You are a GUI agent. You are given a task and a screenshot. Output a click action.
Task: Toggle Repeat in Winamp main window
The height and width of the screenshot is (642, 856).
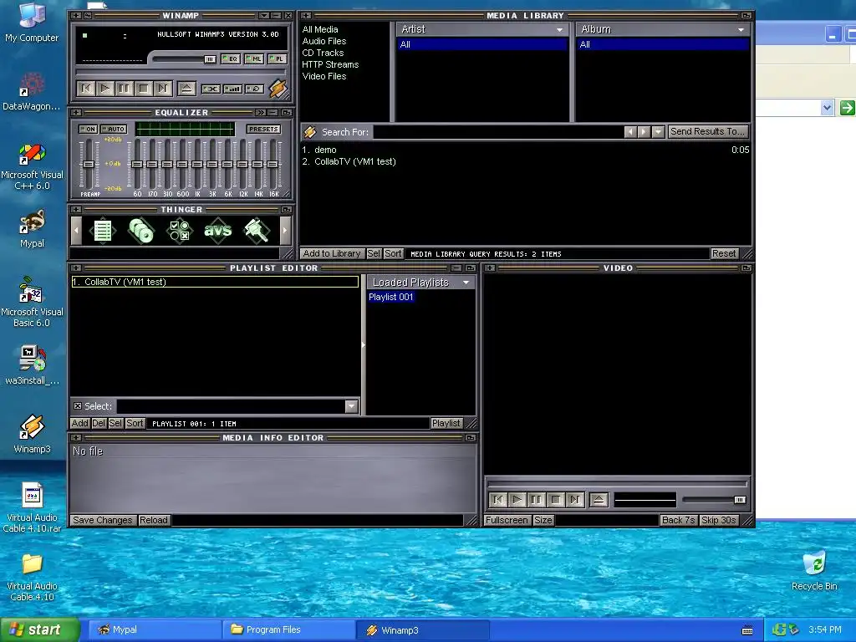pos(254,89)
